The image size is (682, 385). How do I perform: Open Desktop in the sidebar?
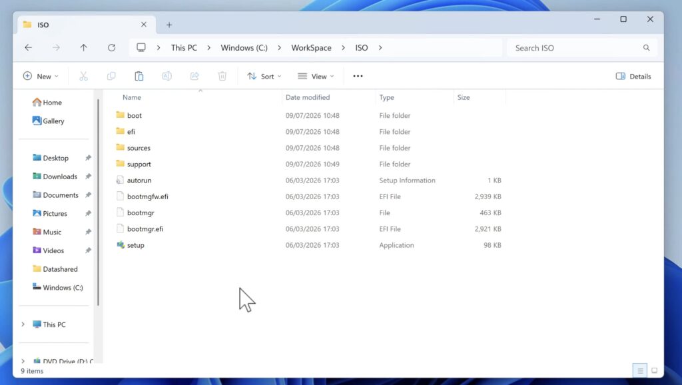tap(51, 158)
